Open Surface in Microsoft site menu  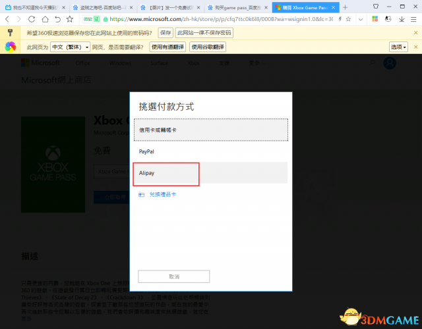click(159, 63)
